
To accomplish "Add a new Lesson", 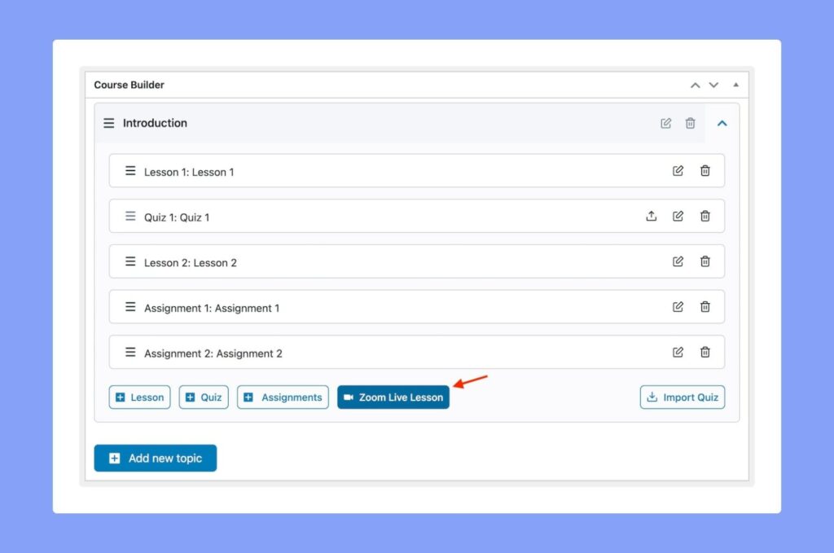I will 140,397.
